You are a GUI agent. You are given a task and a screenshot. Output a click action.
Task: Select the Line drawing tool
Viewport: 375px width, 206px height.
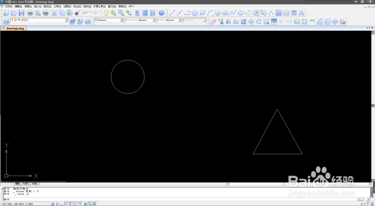click(172, 13)
